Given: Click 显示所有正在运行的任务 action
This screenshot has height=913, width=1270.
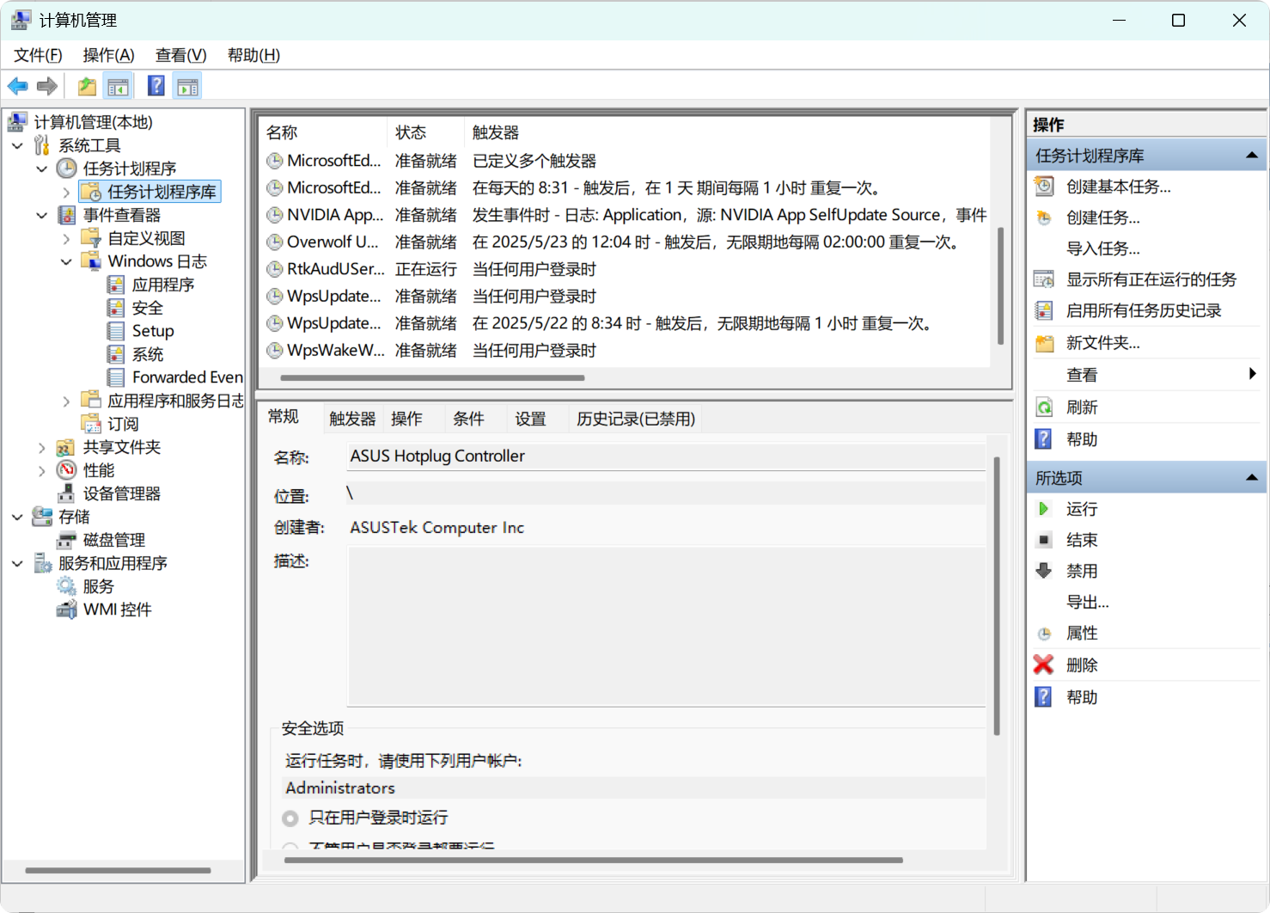Looking at the screenshot, I should [x=1151, y=279].
